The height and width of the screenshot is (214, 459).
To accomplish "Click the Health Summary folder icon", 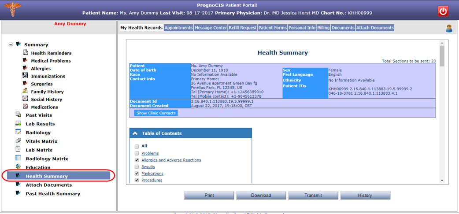I will pyautogui.click(x=18, y=176).
